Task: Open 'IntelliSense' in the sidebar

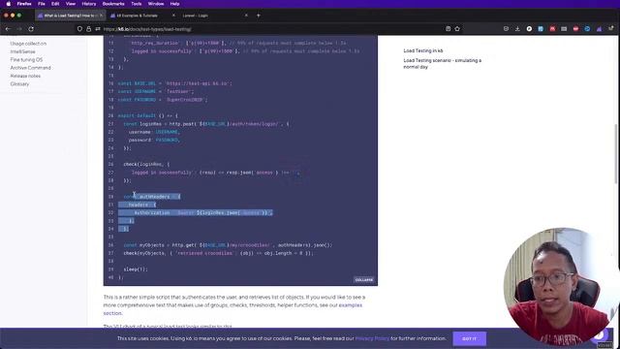Action: tap(23, 51)
